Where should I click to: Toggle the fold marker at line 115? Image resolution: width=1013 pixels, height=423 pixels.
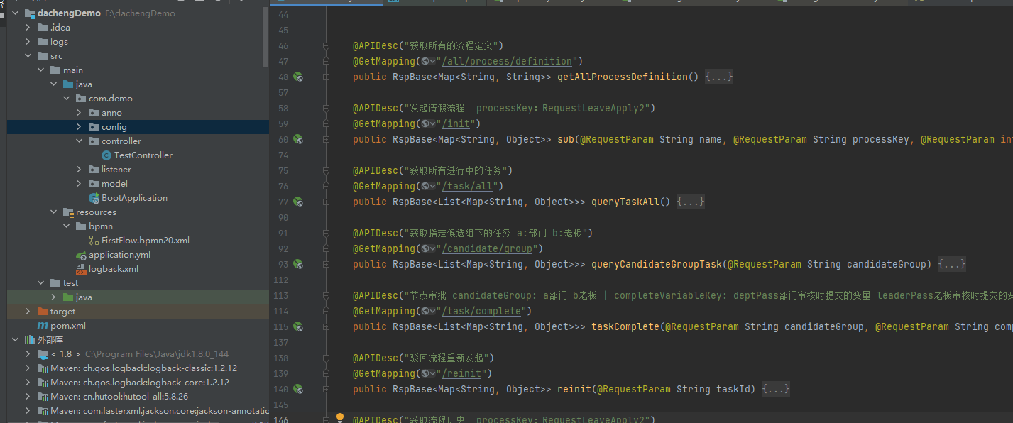[x=326, y=326]
